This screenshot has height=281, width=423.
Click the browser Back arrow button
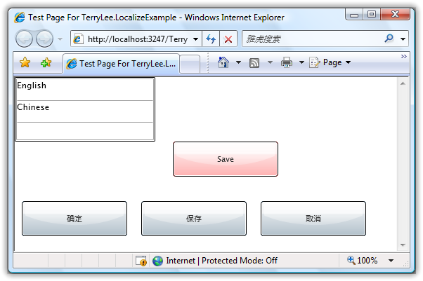click(x=25, y=39)
